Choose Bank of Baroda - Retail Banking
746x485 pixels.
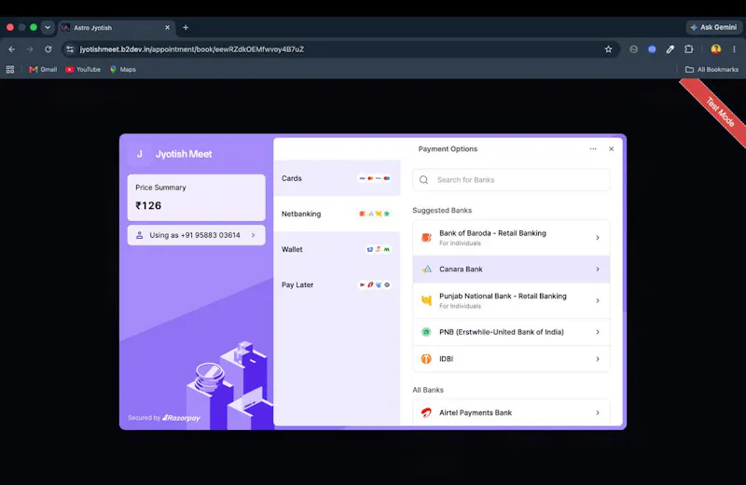tap(511, 238)
